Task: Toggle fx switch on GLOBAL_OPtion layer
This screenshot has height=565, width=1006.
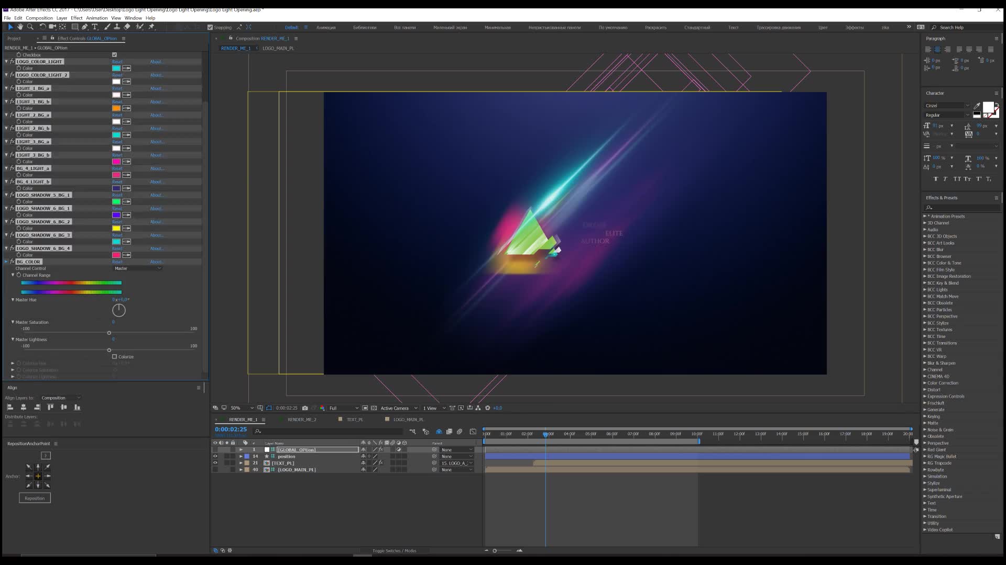Action: (381, 449)
